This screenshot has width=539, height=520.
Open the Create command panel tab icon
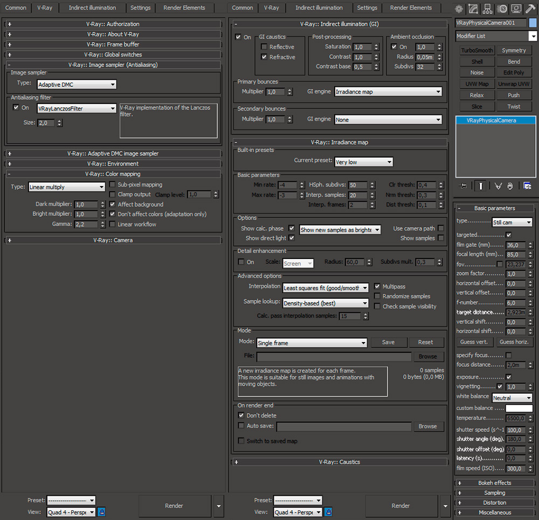point(459,9)
